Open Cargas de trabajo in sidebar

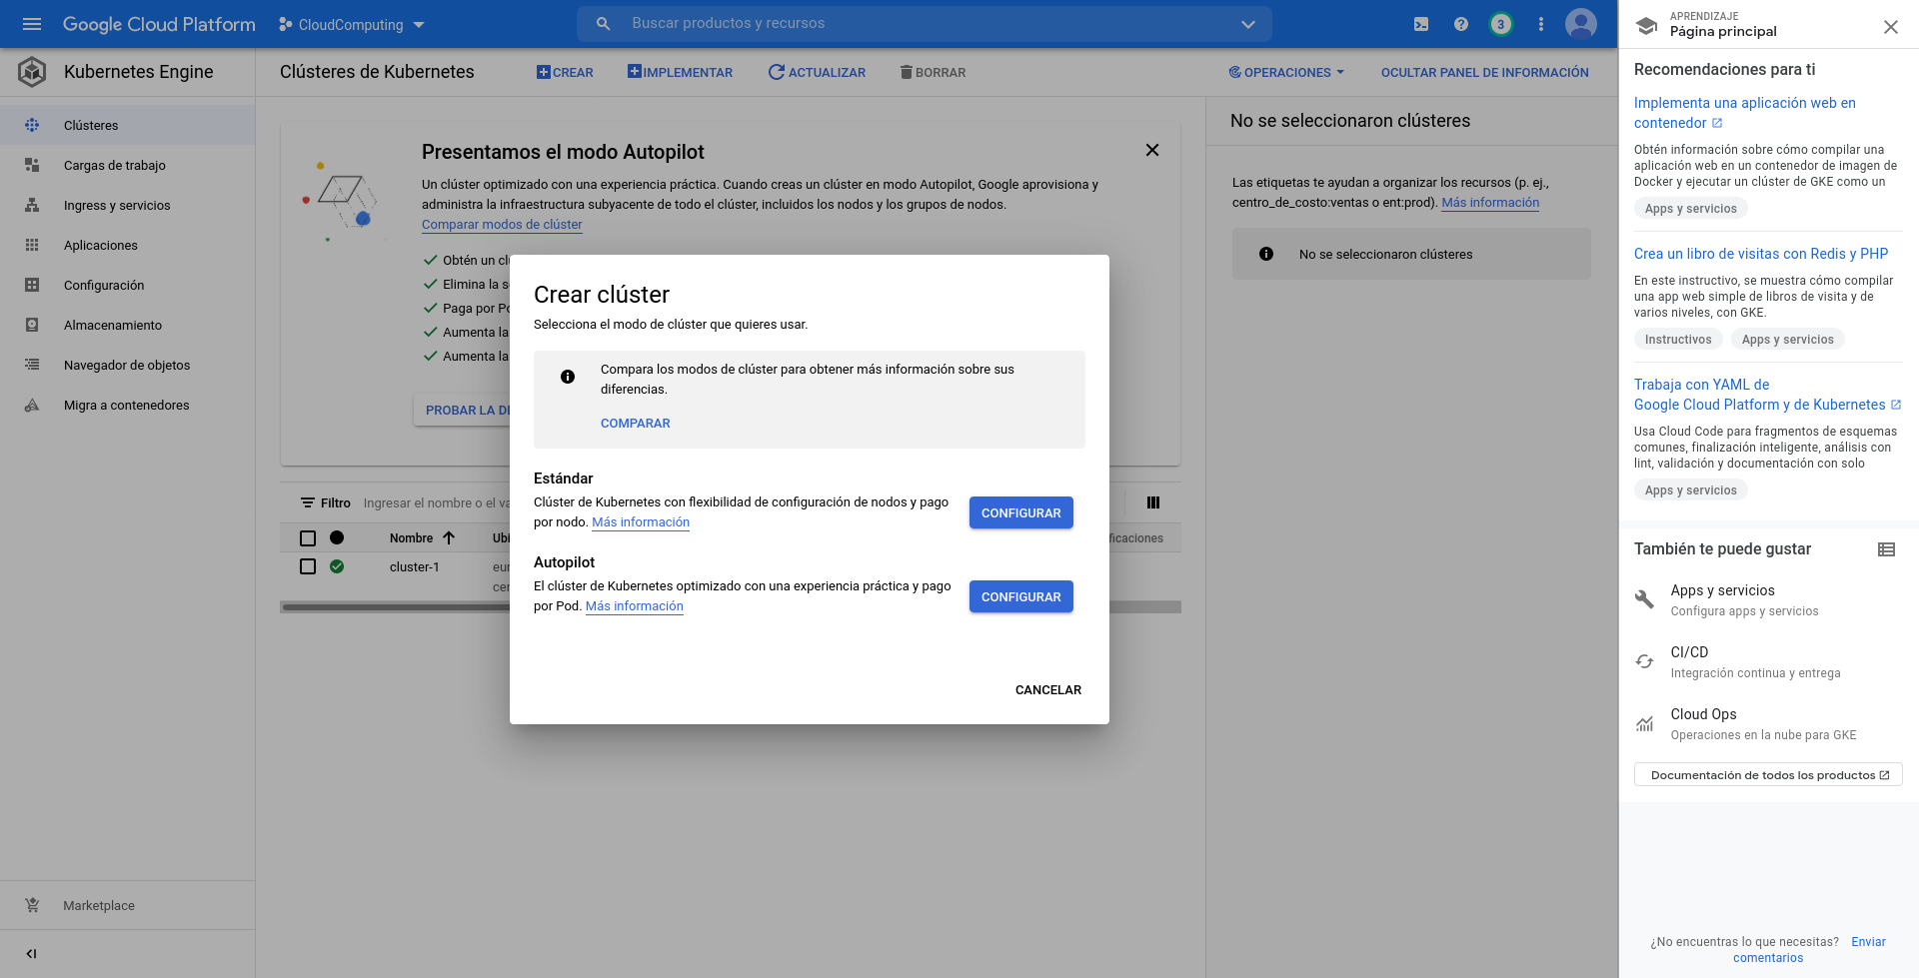pyautogui.click(x=127, y=165)
